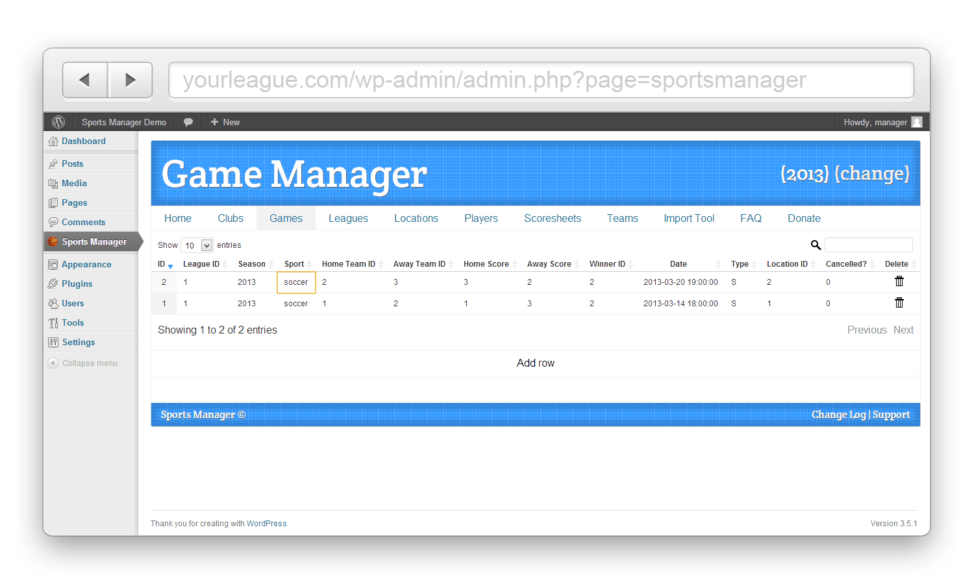Sort table by Home Score column
The image size is (974, 584).
(x=490, y=264)
